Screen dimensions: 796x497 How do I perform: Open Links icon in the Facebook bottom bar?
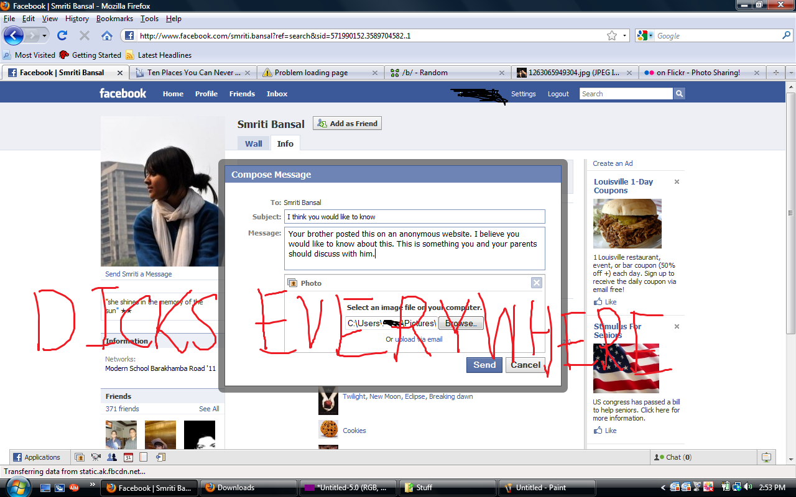(160, 457)
